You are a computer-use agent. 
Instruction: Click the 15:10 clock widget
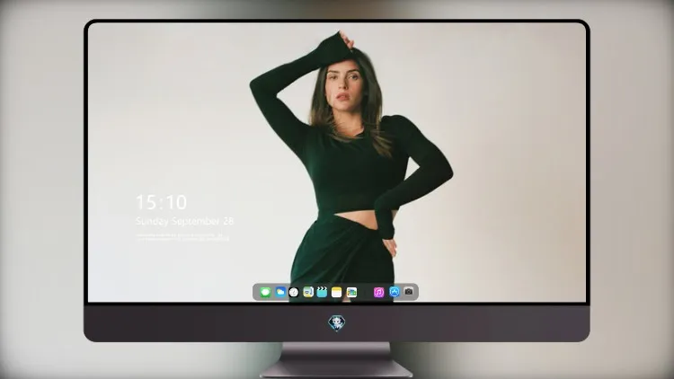click(161, 202)
